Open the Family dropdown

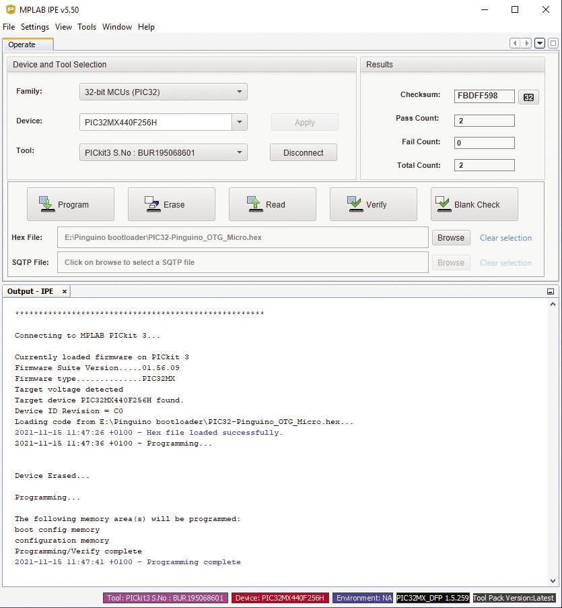click(164, 92)
